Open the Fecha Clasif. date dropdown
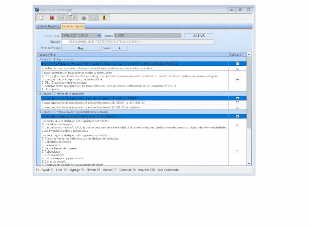The image size is (309, 227). click(99, 36)
